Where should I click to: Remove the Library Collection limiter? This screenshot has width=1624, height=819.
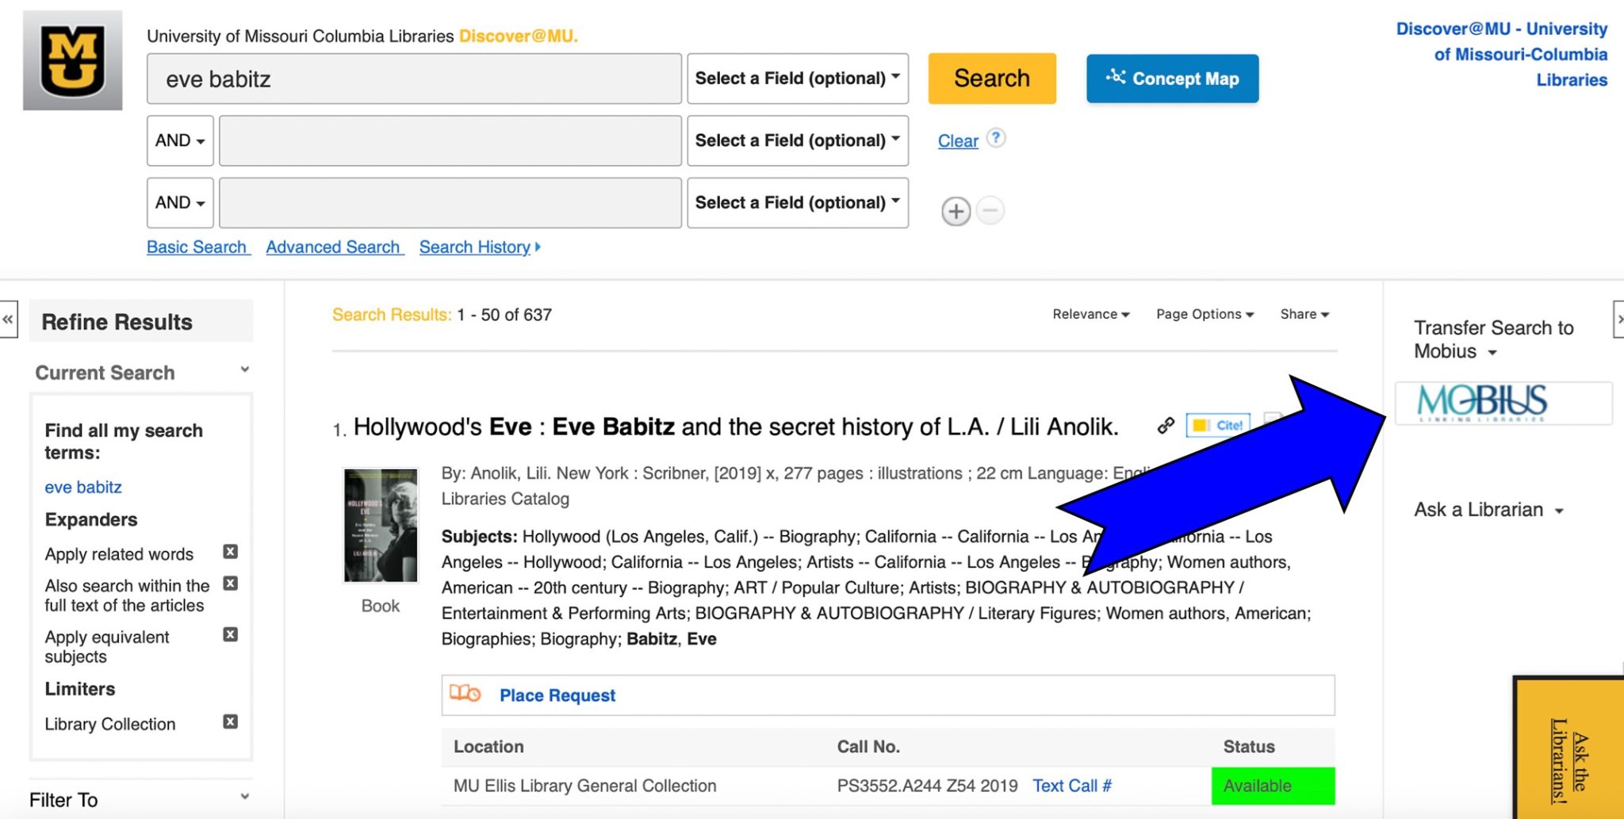click(x=230, y=721)
